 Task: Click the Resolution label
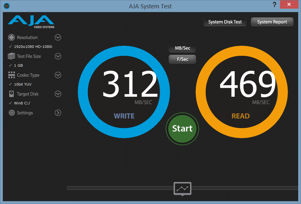[x=27, y=37]
